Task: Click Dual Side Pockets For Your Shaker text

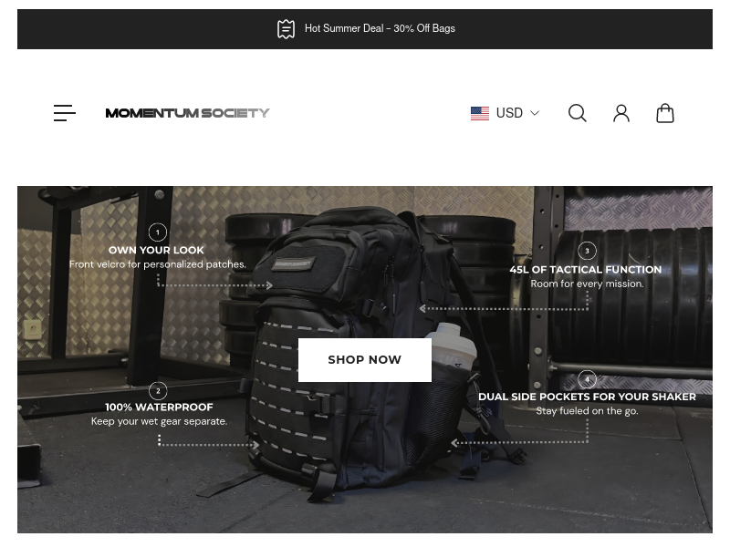Action: point(587,397)
